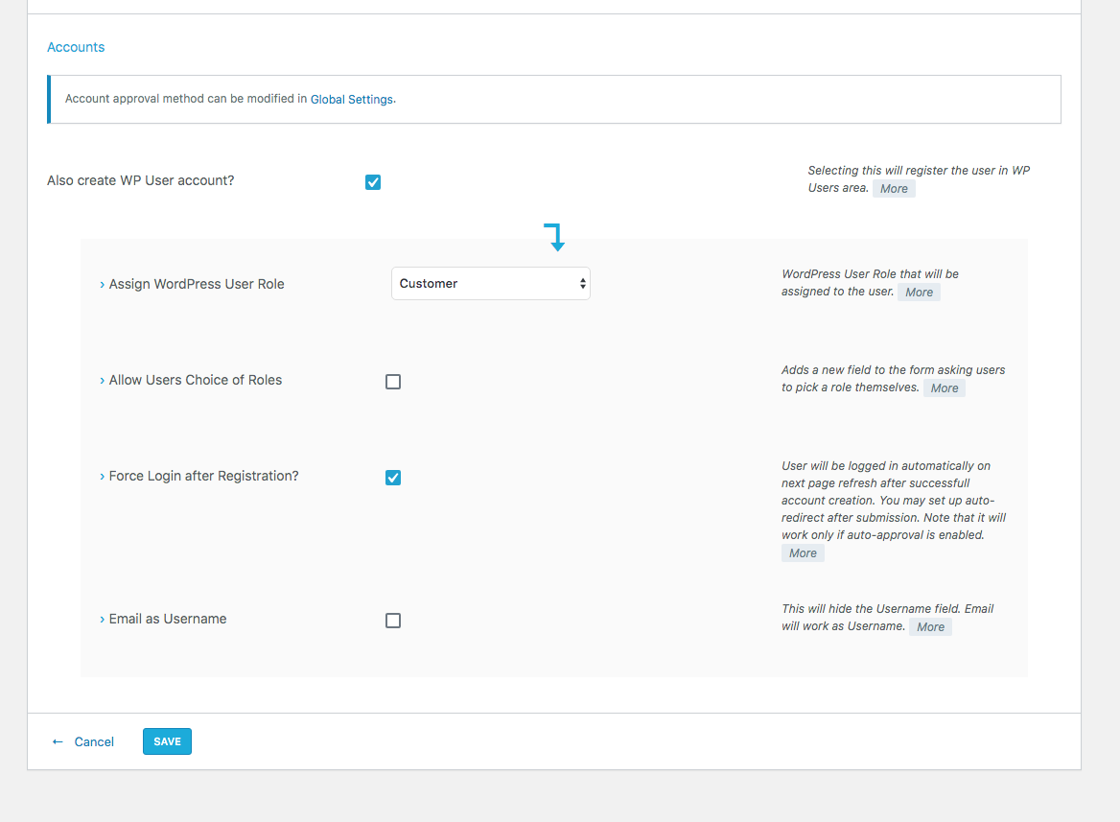This screenshot has height=822, width=1120.
Task: Click the blue arrow above the role dropdown
Action: tap(555, 237)
